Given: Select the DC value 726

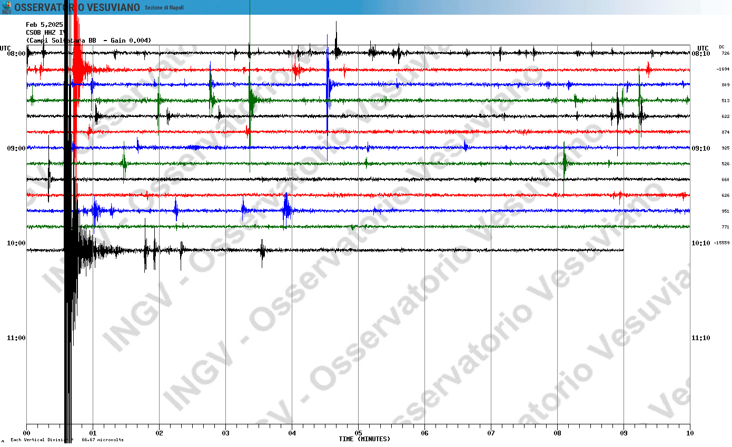Looking at the screenshot, I should coord(725,54).
